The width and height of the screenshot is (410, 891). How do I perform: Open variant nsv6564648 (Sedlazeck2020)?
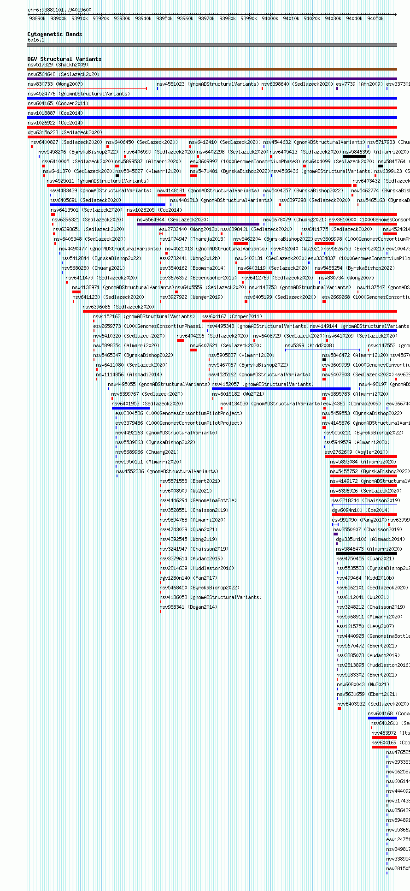[x=64, y=75]
